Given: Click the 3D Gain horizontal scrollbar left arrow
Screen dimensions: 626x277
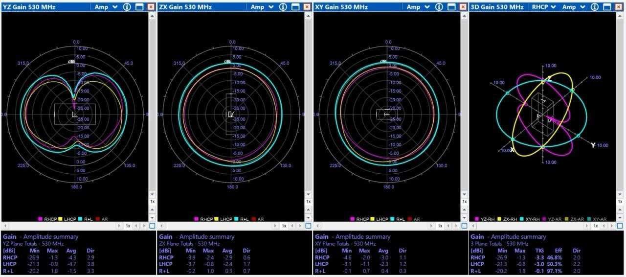Looking at the screenshot, I should point(472,226).
